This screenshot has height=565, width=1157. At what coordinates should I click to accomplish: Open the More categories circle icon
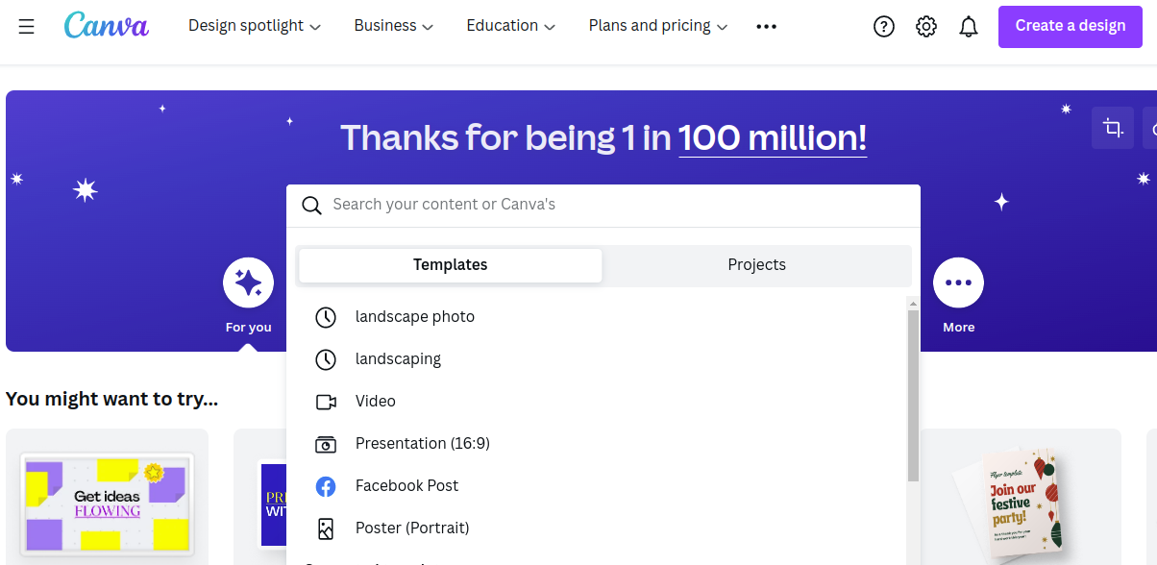click(x=958, y=282)
